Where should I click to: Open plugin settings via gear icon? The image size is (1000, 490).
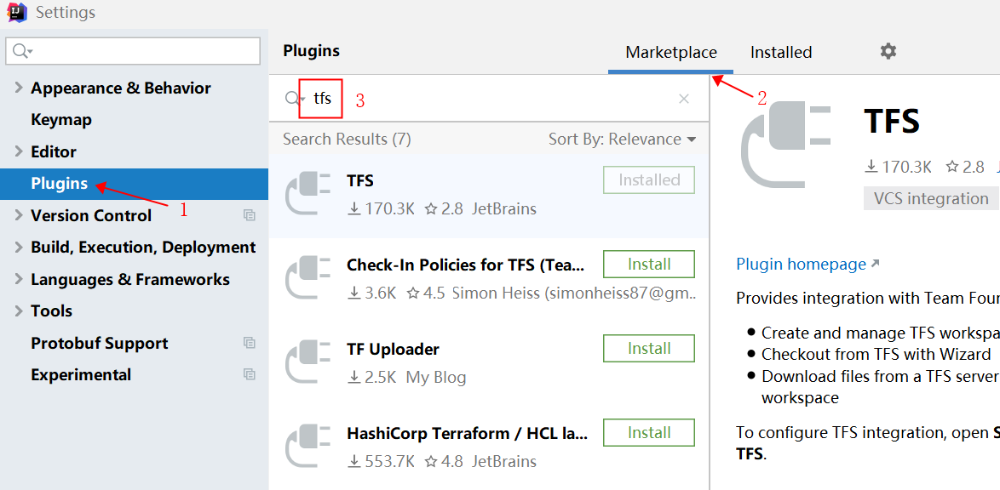[888, 51]
